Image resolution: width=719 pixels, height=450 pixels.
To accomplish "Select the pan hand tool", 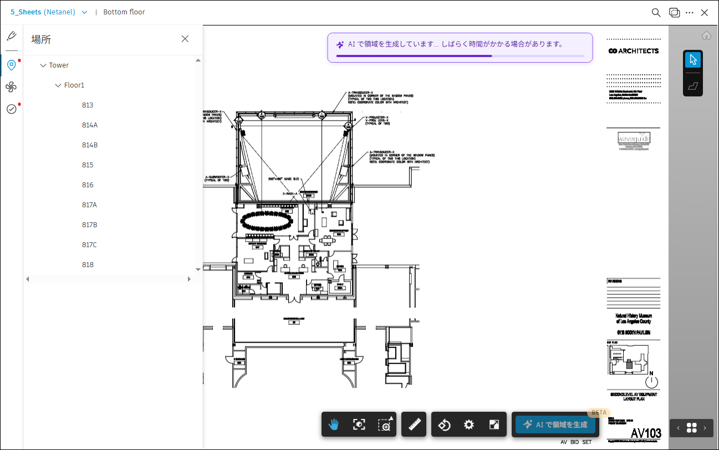I will pyautogui.click(x=334, y=425).
